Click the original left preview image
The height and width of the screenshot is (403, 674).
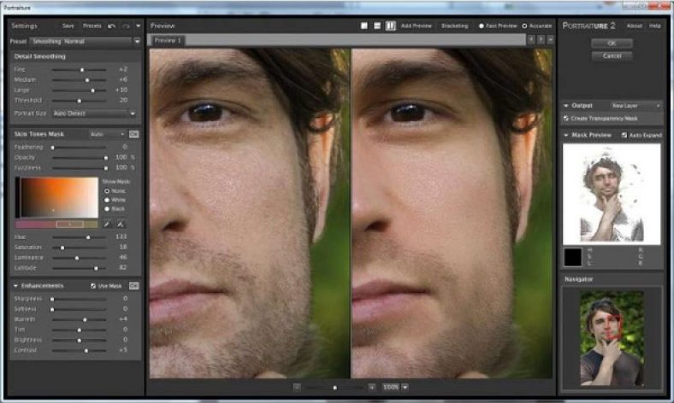(249, 213)
